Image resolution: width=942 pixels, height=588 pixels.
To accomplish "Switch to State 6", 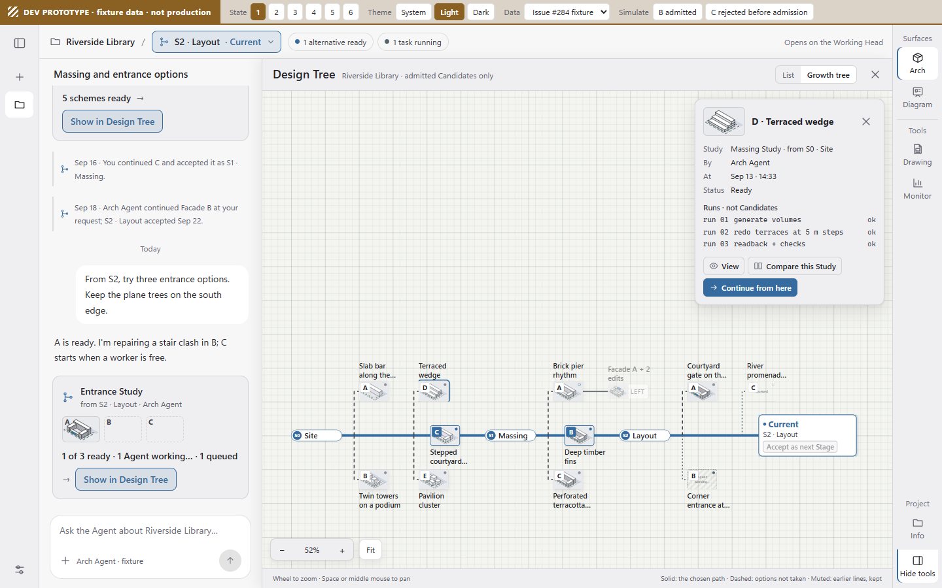I will coord(351,12).
